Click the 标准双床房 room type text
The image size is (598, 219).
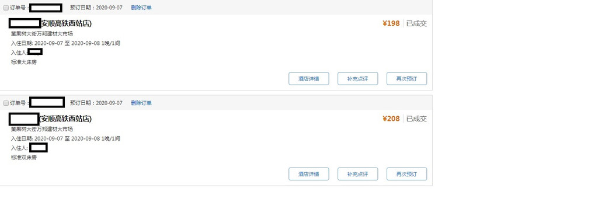pyautogui.click(x=24, y=158)
